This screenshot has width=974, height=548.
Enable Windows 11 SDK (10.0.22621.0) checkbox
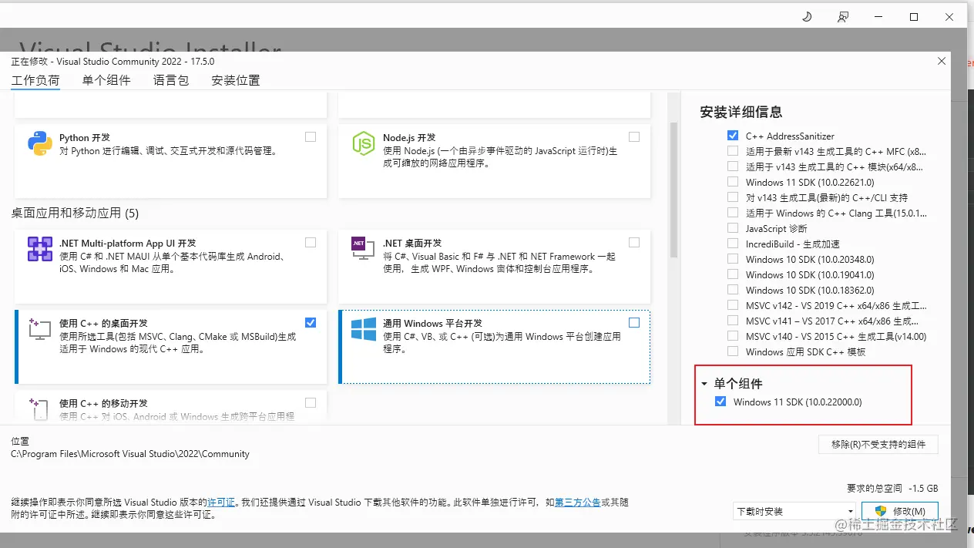[732, 182]
